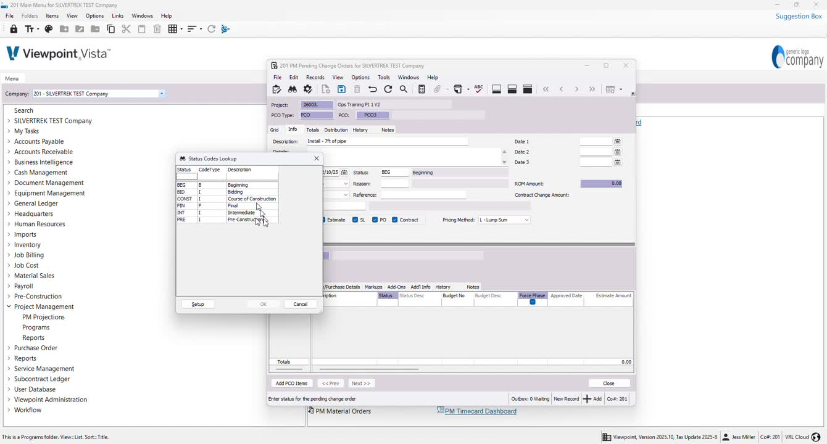Click the lock icon in main toolbar

pos(14,29)
